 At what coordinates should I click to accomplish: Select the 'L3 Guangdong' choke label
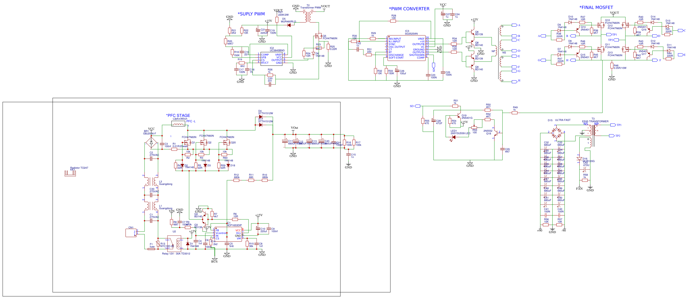click(x=165, y=183)
